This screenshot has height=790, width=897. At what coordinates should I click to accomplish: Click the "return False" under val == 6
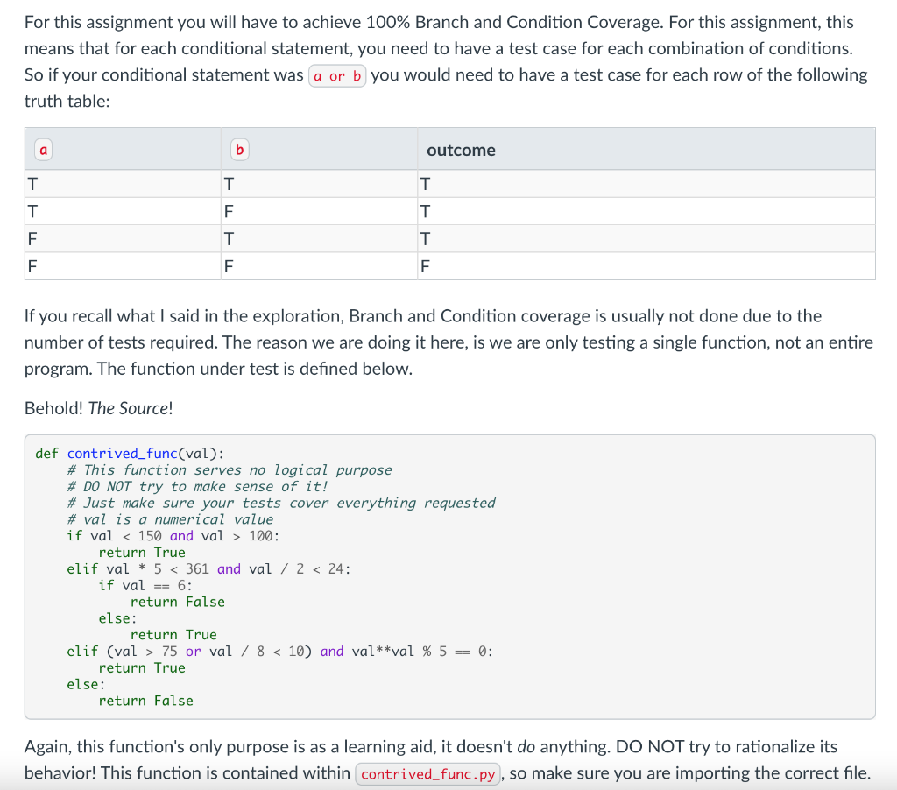point(178,601)
